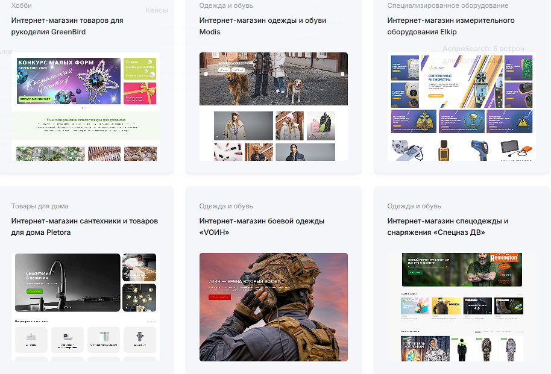Select «Одежда и обувь» label above VOIN

pos(227,206)
